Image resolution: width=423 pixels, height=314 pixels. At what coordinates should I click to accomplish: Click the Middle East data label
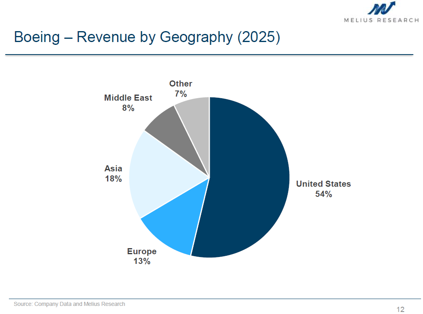click(x=128, y=98)
